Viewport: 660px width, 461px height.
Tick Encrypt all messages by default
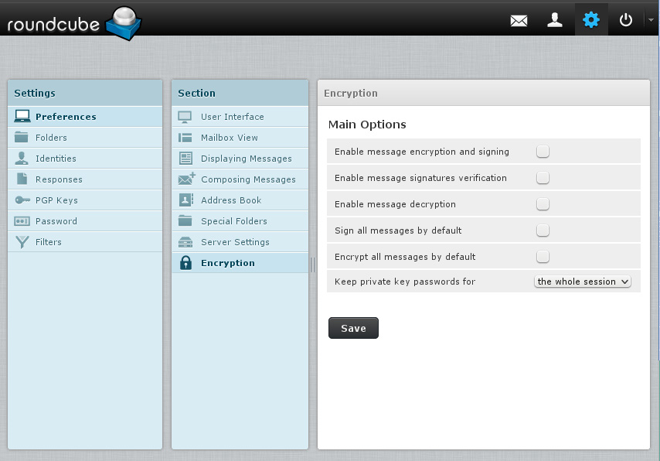(x=543, y=256)
